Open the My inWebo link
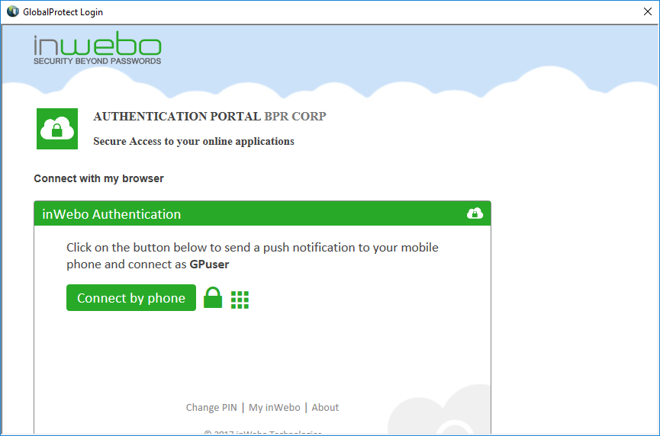Screen dimensions: 660x436 (x=275, y=407)
